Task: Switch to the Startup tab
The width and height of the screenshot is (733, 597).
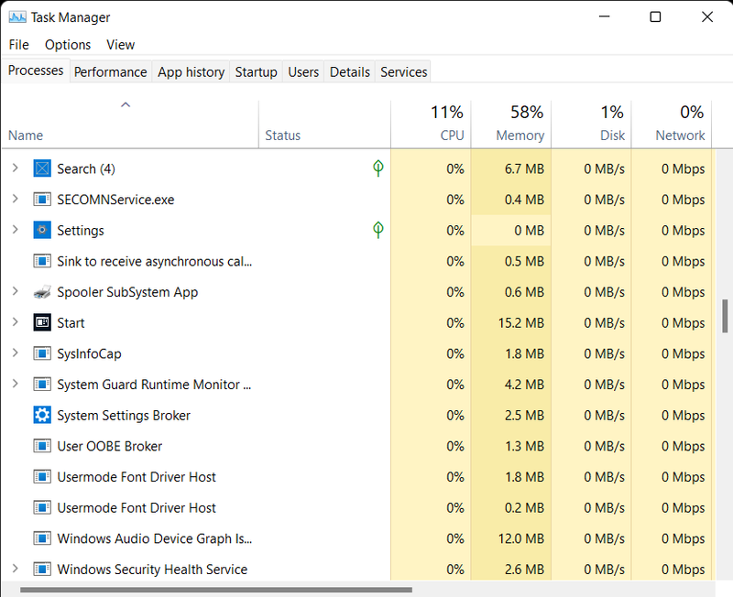Action: click(256, 72)
